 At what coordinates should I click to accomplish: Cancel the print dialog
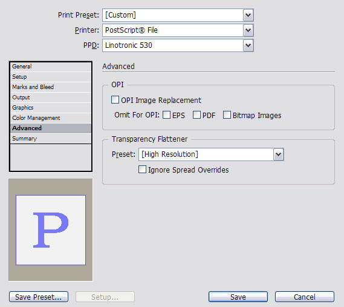pyautogui.click(x=305, y=297)
